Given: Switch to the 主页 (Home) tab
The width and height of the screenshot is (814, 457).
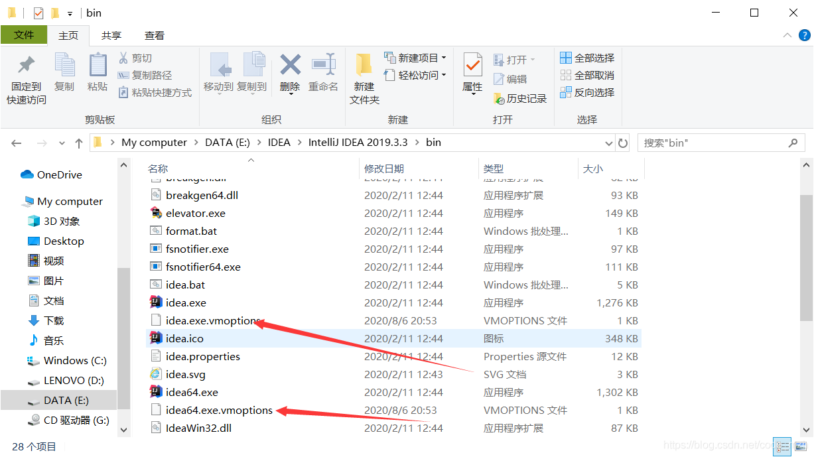Looking at the screenshot, I should (x=68, y=35).
